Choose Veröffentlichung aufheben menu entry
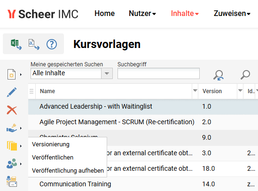The image size is (258, 191). coord(68,171)
